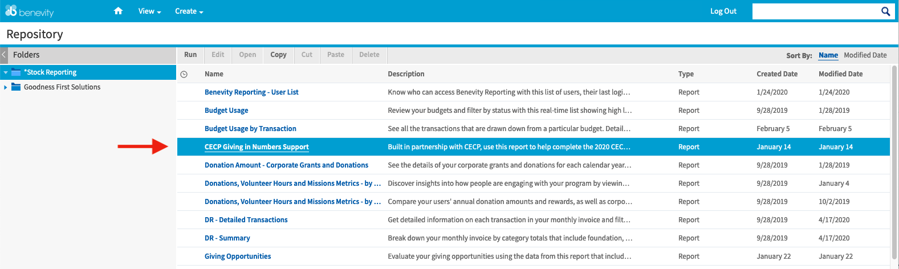
Task: Expand the Goodness First Solutions tree arrow
Action: (x=6, y=87)
